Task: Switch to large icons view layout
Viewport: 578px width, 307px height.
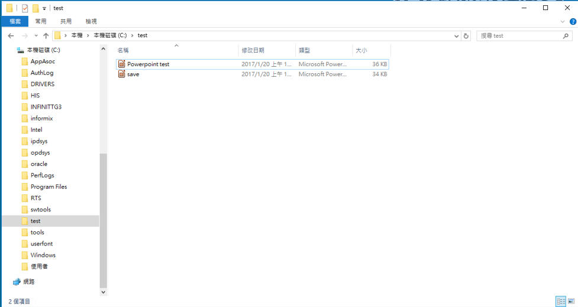Action: 571,301
